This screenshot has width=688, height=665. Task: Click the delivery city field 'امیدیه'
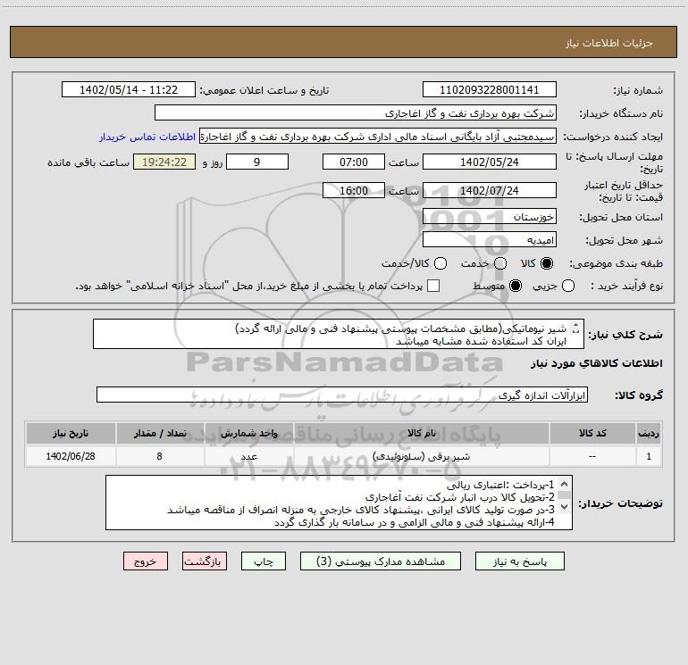(x=490, y=240)
